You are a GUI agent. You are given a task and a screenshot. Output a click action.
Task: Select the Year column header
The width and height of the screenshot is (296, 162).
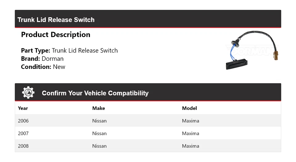click(x=23, y=108)
